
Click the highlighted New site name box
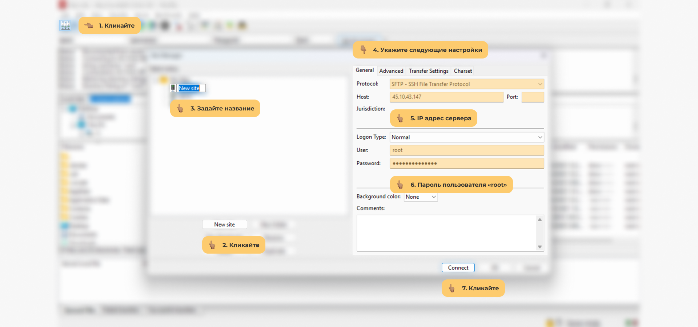pos(191,88)
